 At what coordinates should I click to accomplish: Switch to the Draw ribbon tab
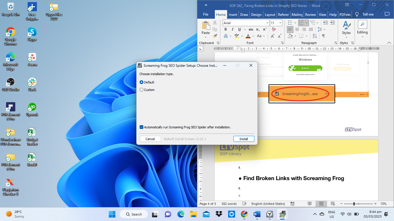pos(244,14)
